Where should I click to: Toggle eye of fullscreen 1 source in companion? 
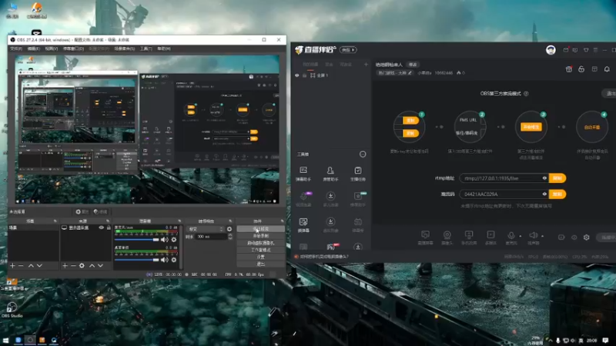[297, 75]
